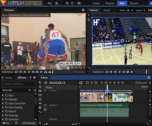Select the Viewer arrow selection tool
Screen dimensions: 152x126
point(89,15)
